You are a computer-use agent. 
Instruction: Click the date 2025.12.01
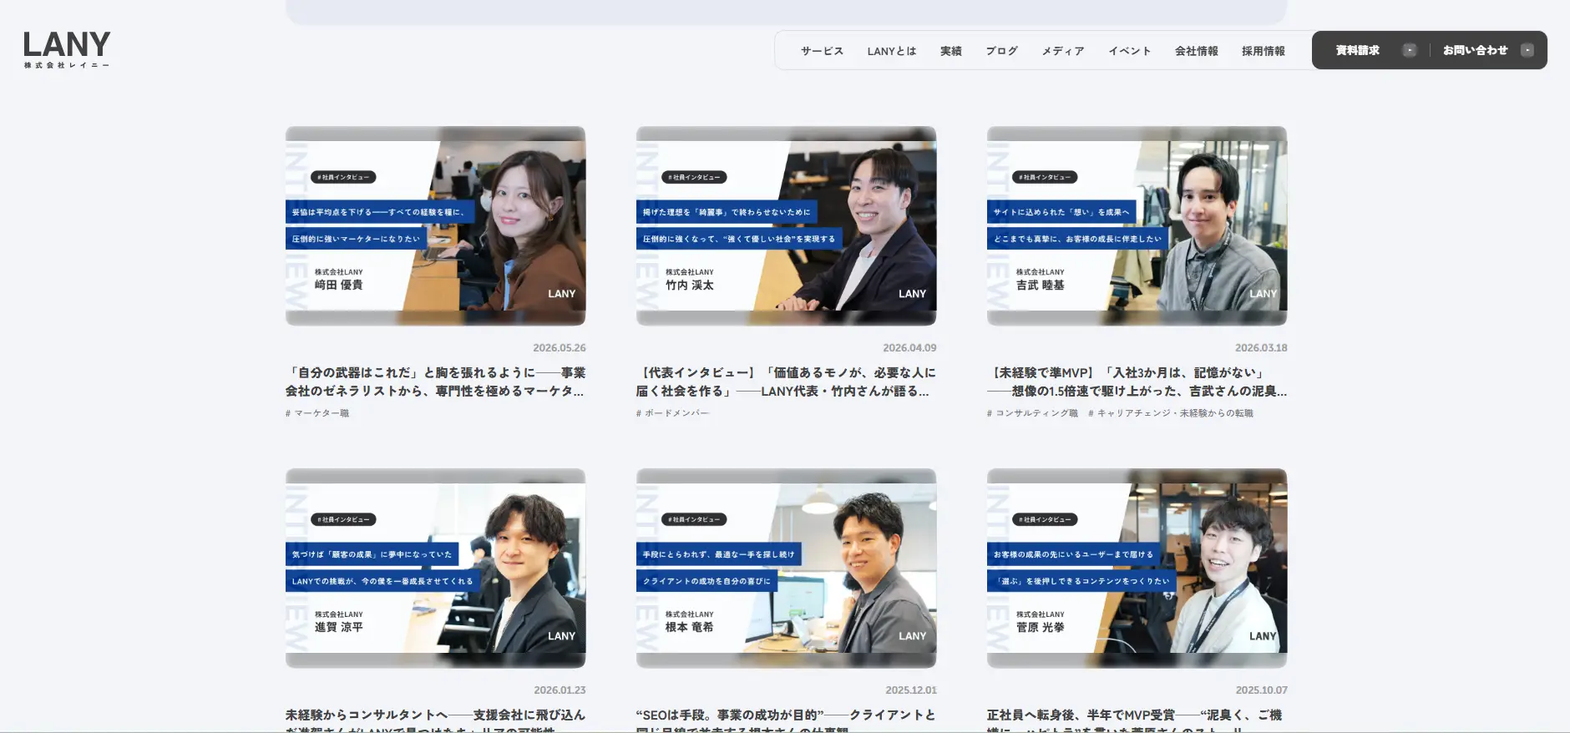tap(911, 690)
